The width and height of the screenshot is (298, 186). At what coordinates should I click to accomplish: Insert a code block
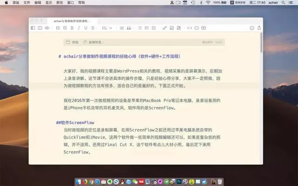196,28
